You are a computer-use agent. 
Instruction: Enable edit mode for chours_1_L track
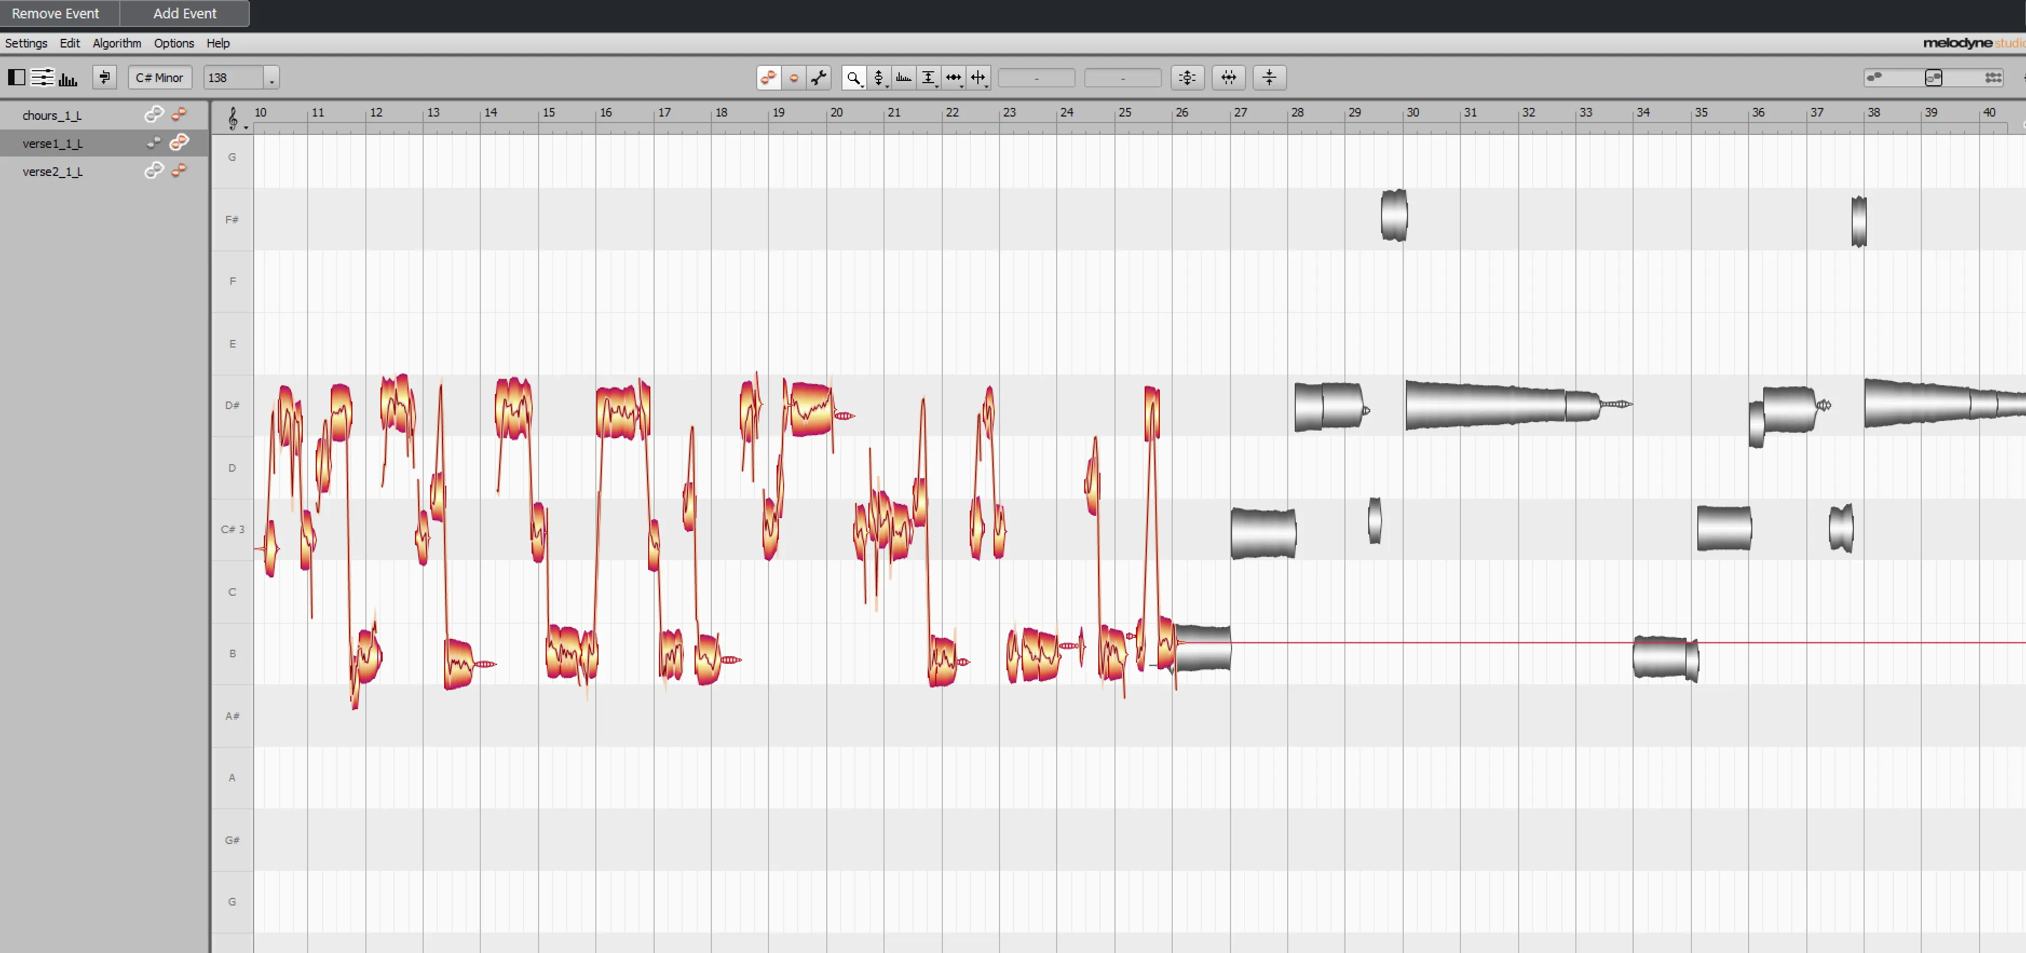coord(179,115)
